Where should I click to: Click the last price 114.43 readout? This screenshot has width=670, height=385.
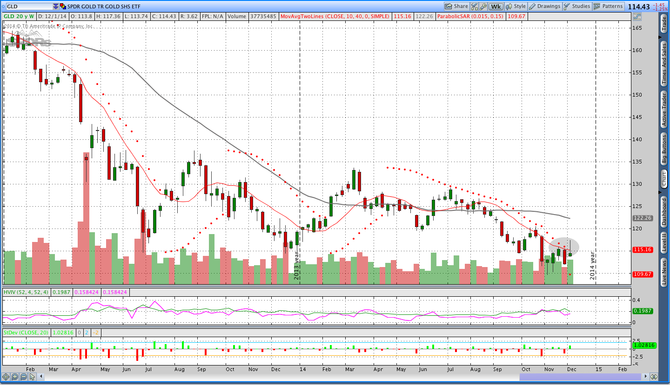(x=638, y=7)
